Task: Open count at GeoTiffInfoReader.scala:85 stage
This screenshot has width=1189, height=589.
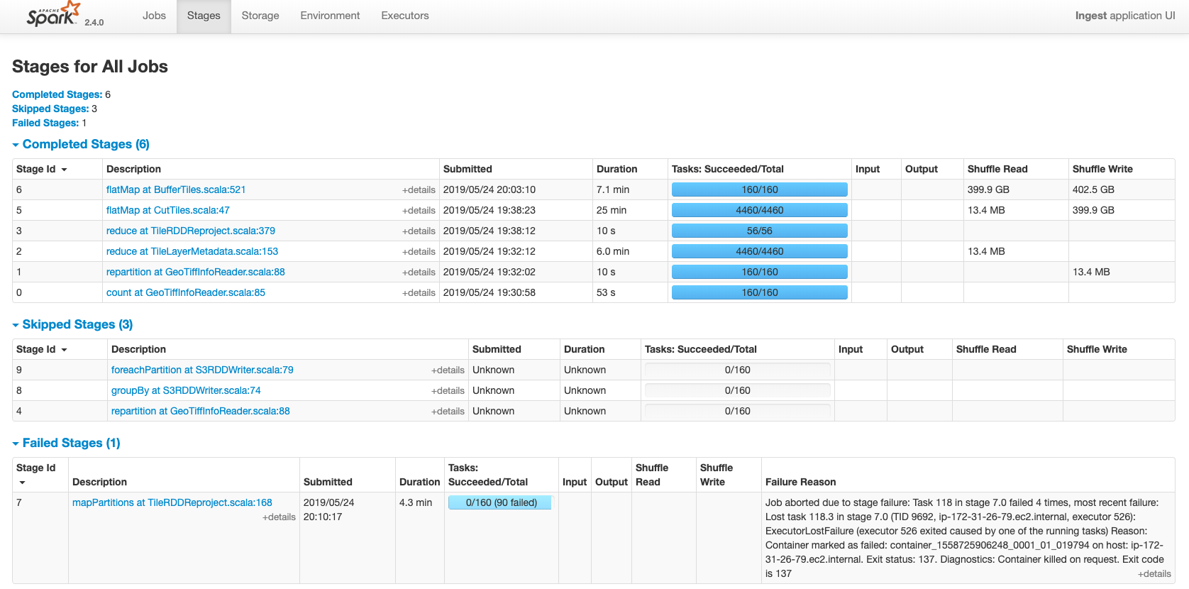Action: tap(186, 292)
